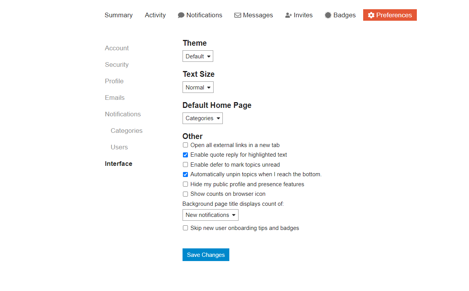Open Default Home Page dropdown showing Categories
This screenshot has height=291, width=469.
click(x=202, y=118)
